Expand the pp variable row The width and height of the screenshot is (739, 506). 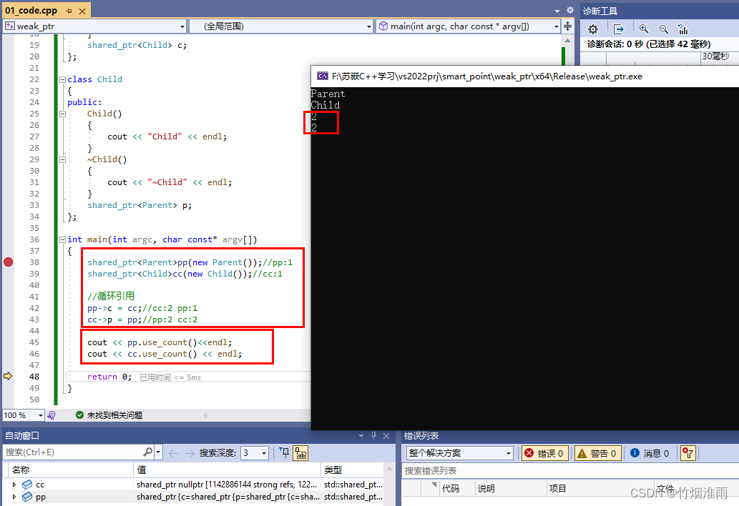pyautogui.click(x=14, y=497)
